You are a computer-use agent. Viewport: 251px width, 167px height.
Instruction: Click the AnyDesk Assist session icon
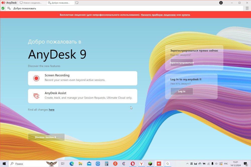[x=36, y=96]
